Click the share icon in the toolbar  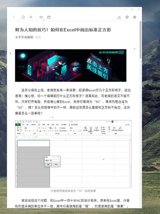(x=119, y=17)
